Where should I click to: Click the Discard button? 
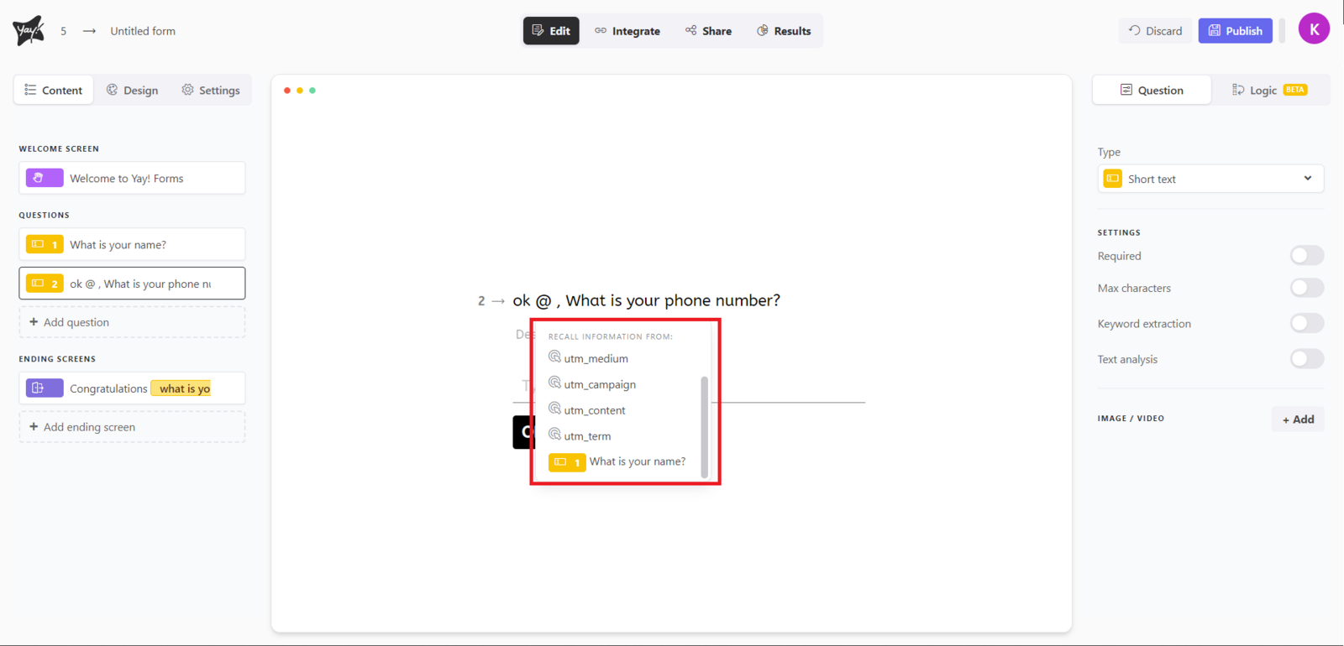click(1155, 31)
